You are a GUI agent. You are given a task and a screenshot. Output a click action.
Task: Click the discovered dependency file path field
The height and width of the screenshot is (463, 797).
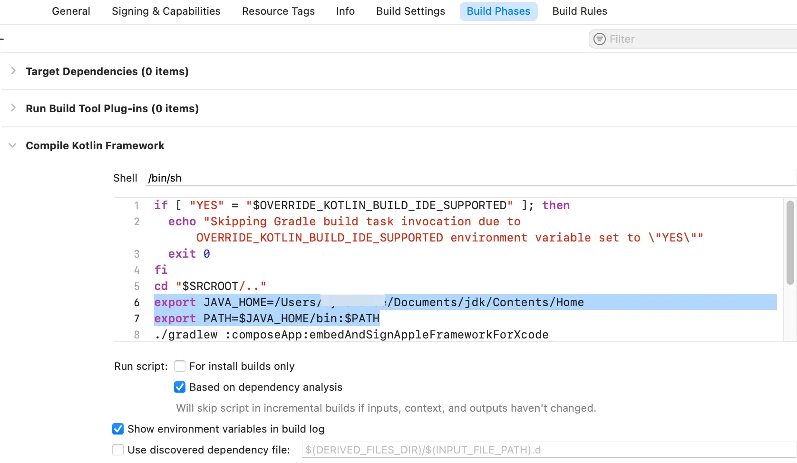547,450
